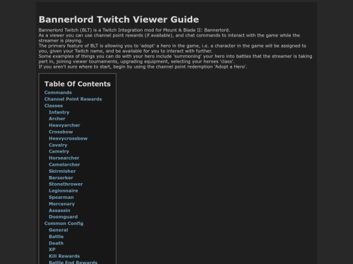The width and height of the screenshot is (353, 264).
Task: Open the Legionnaire class link
Action: coord(63,191)
